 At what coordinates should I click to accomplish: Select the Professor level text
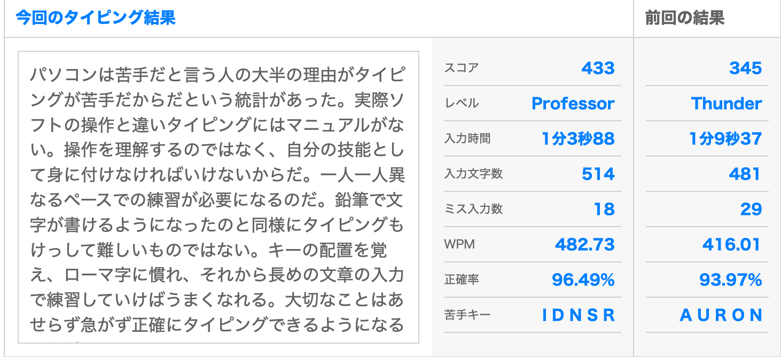[573, 104]
